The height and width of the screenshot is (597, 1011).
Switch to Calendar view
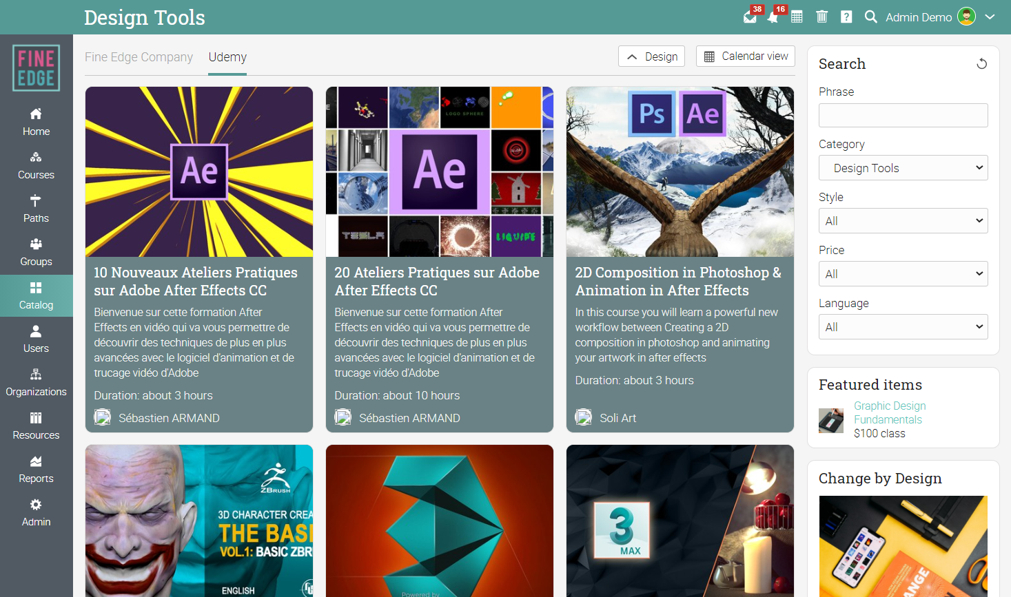tap(746, 56)
